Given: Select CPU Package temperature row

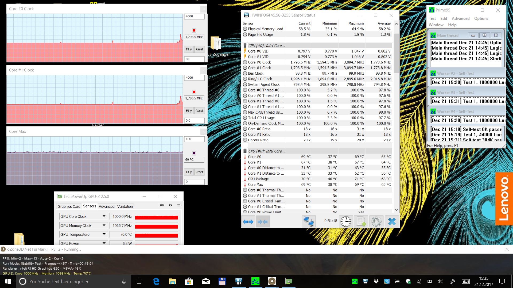Looking at the screenshot, I should tap(317, 179).
